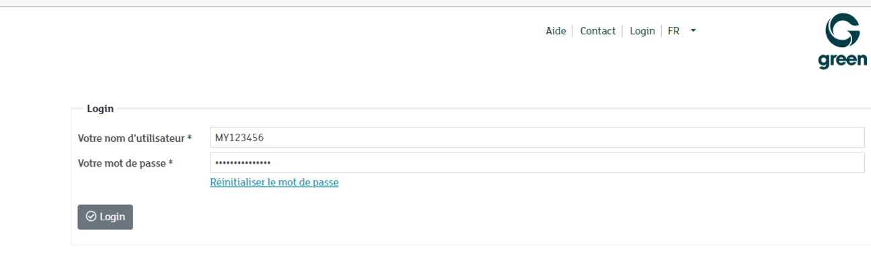The width and height of the screenshot is (871, 260).
Task: Focus the masked password input field
Action: pos(537,163)
